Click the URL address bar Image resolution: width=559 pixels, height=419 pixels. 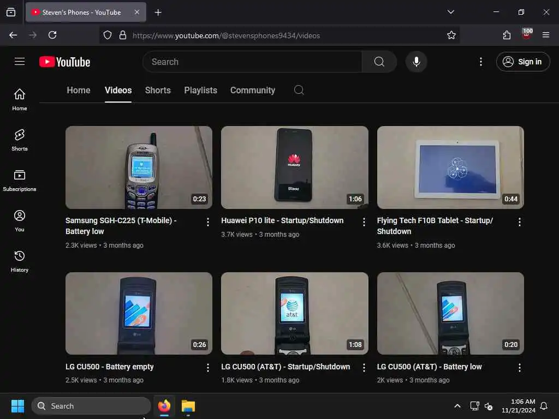[279, 35]
